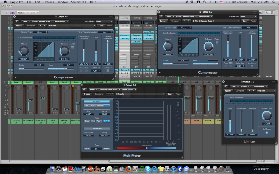Open Firefox from the Dock
The height and width of the screenshot is (174, 279).
tap(128, 168)
